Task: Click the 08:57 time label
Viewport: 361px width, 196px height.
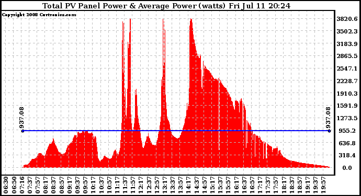Action: tap(62, 185)
